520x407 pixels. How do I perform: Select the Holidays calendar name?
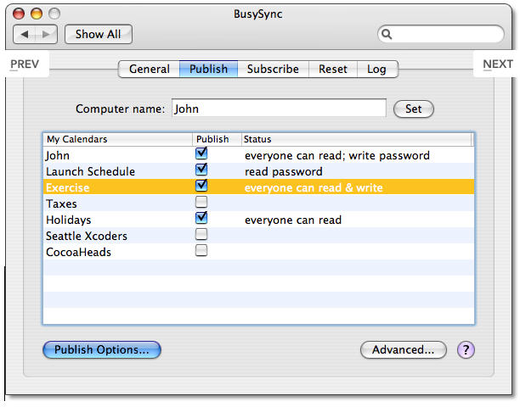pyautogui.click(x=68, y=220)
